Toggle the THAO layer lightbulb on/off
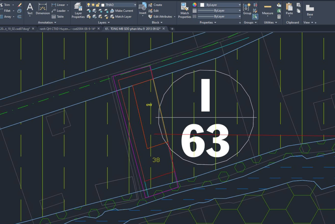This screenshot has height=224, width=335. tap(88, 5)
